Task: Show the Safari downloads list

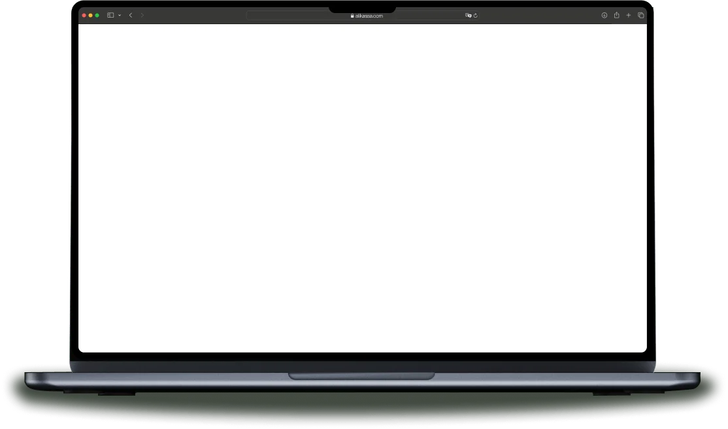Action: coord(604,15)
